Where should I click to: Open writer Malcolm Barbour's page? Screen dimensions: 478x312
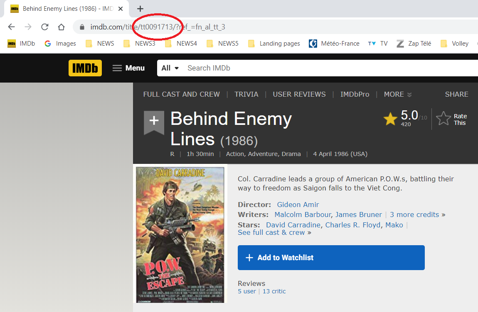click(x=303, y=214)
